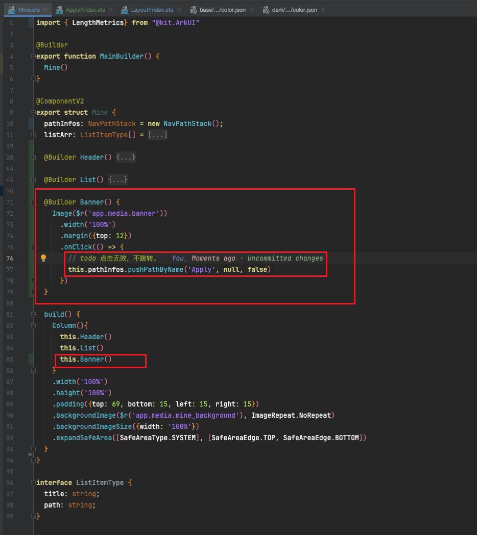The image size is (477, 535).
Task: Click the 'Apply' string argument on line 77
Action: [202, 270]
